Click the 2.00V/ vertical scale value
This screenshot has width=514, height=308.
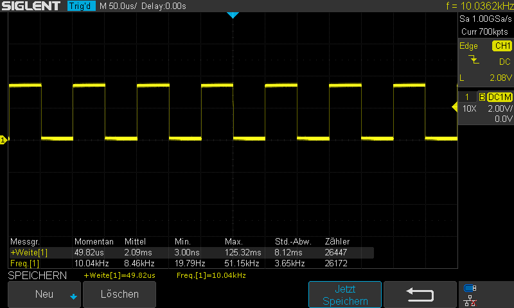click(x=500, y=108)
